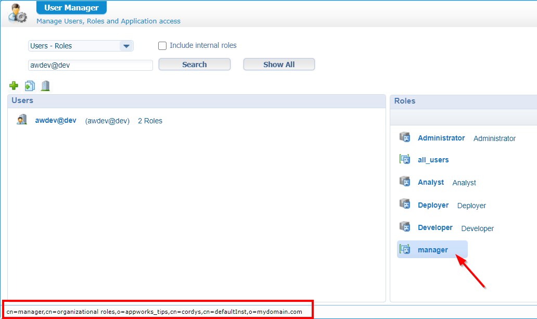The width and height of the screenshot is (537, 319).
Task: Open the 2 Roles link
Action: pos(150,121)
